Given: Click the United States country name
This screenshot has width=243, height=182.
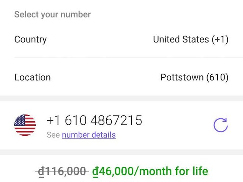Looking at the screenshot, I should 181,39.
